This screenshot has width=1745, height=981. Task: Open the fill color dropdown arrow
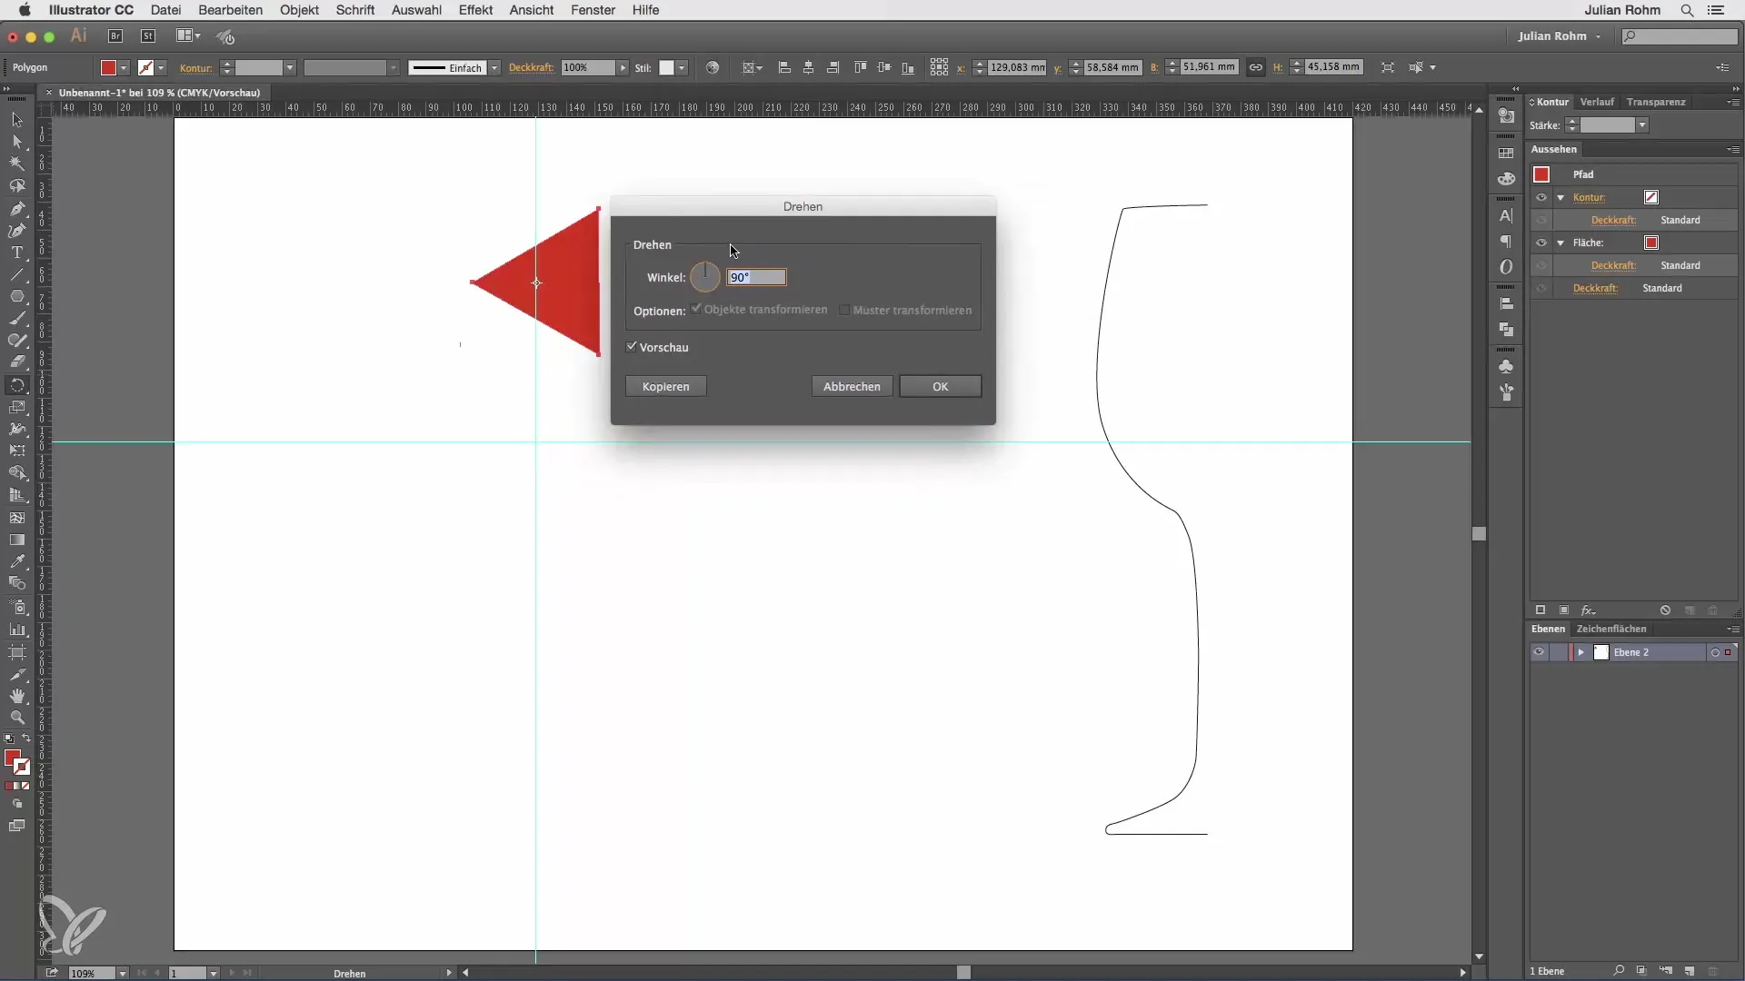tap(124, 67)
